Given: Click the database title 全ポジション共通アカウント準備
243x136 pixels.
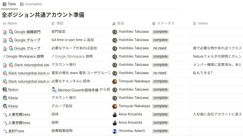Looking at the screenshot, I should click(43, 15).
